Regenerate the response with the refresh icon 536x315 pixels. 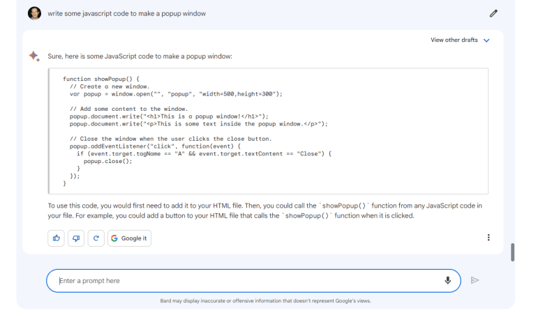(x=96, y=238)
